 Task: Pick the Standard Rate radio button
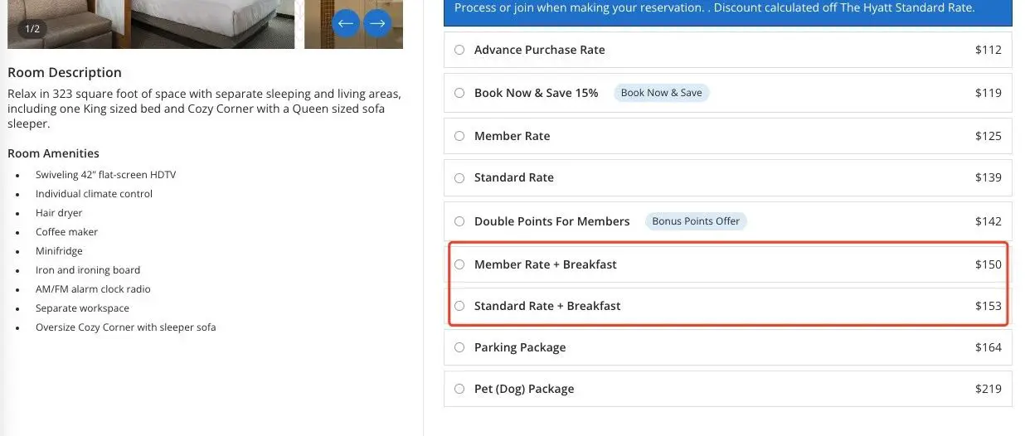pyautogui.click(x=459, y=177)
